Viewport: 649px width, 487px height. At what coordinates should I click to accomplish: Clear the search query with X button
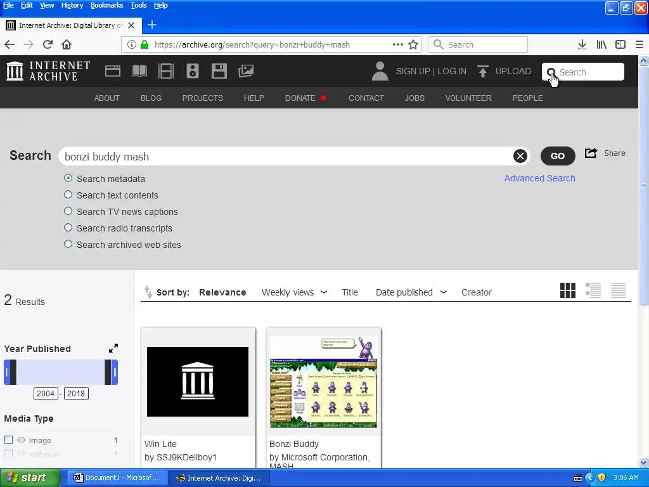[520, 156]
